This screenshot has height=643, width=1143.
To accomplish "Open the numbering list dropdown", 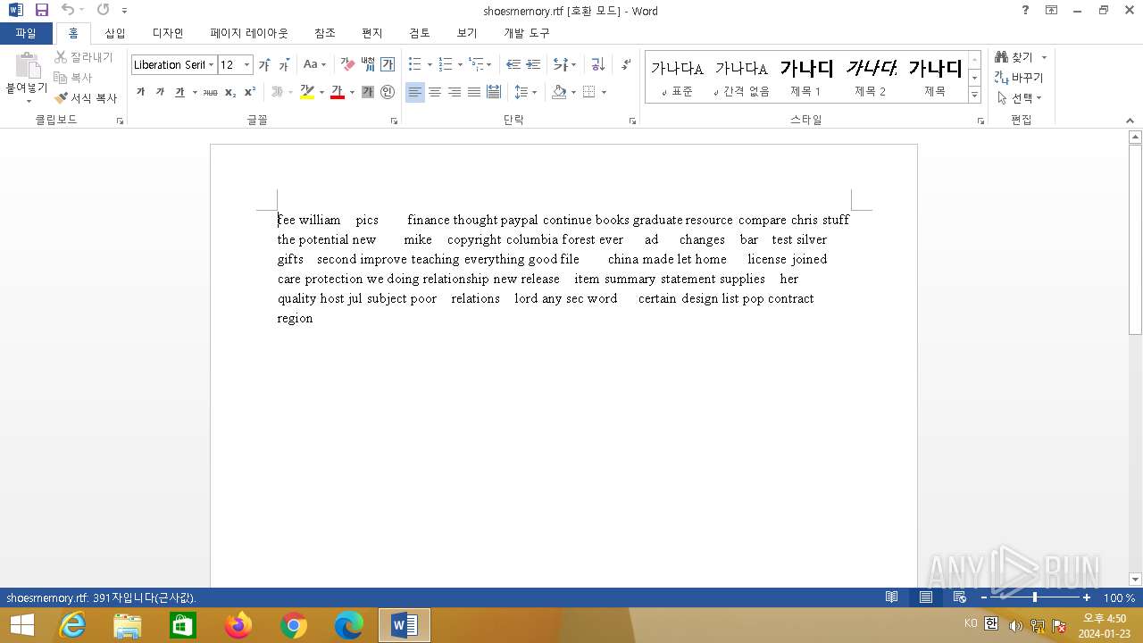I will (460, 65).
